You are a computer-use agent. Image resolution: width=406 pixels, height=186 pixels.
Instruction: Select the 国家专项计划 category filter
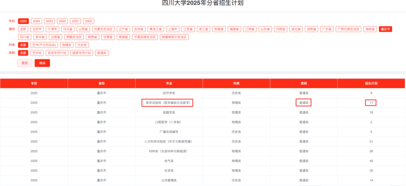tap(82, 53)
